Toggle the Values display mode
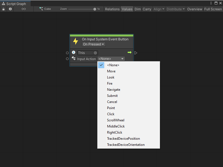The width and height of the screenshot is (223, 167). click(127, 9)
